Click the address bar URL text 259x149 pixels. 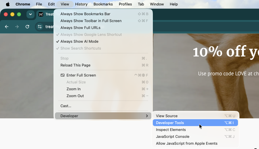coord(49,27)
